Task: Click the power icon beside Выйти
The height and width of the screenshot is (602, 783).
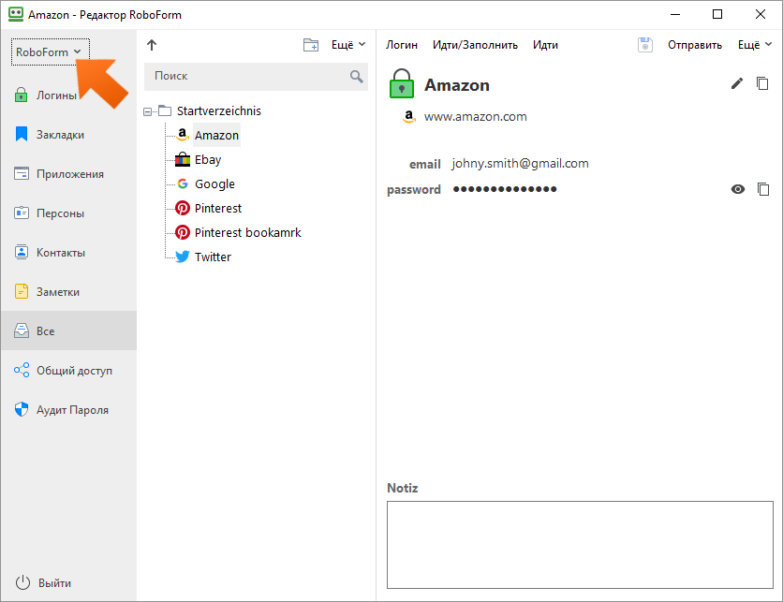Action: [22, 582]
